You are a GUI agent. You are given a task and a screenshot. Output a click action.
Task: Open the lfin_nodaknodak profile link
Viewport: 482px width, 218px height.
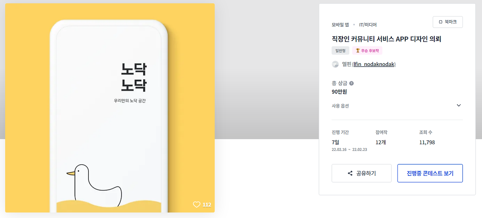coord(374,64)
